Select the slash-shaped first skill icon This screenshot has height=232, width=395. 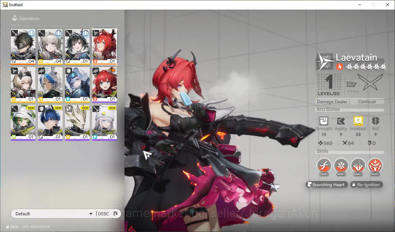pyautogui.click(x=324, y=166)
